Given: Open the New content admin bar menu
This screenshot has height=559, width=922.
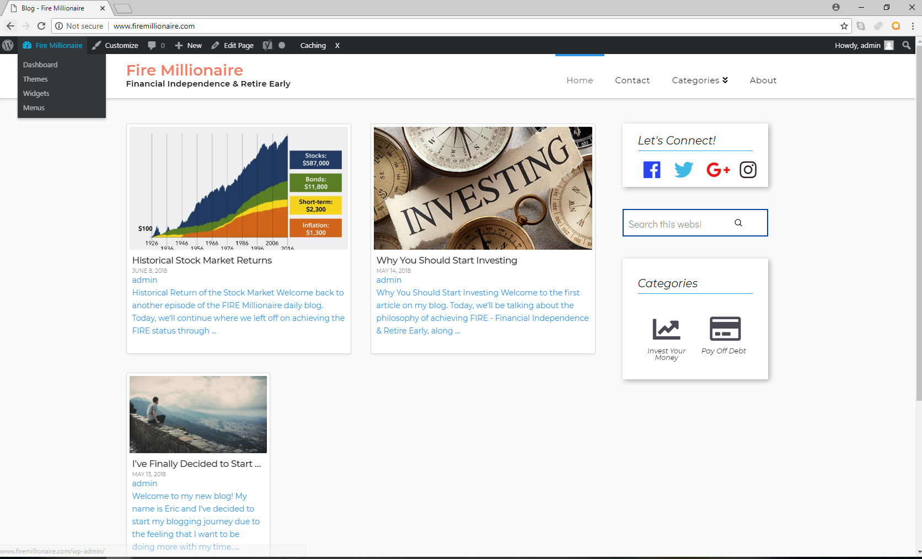Looking at the screenshot, I should (x=188, y=45).
